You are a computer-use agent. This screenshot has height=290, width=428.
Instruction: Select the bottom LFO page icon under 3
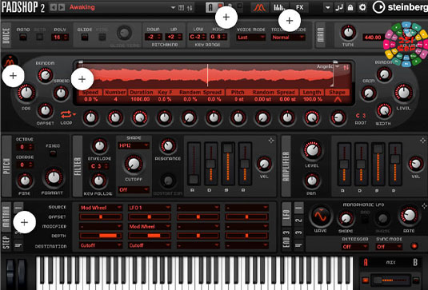tap(299, 245)
